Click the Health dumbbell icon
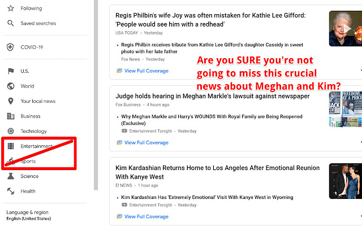The image size is (362, 226). tap(11, 191)
